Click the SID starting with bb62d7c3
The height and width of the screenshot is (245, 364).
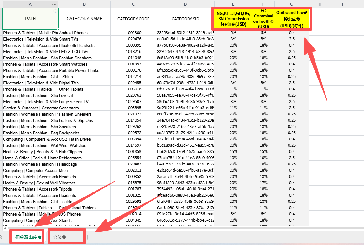[185, 152]
